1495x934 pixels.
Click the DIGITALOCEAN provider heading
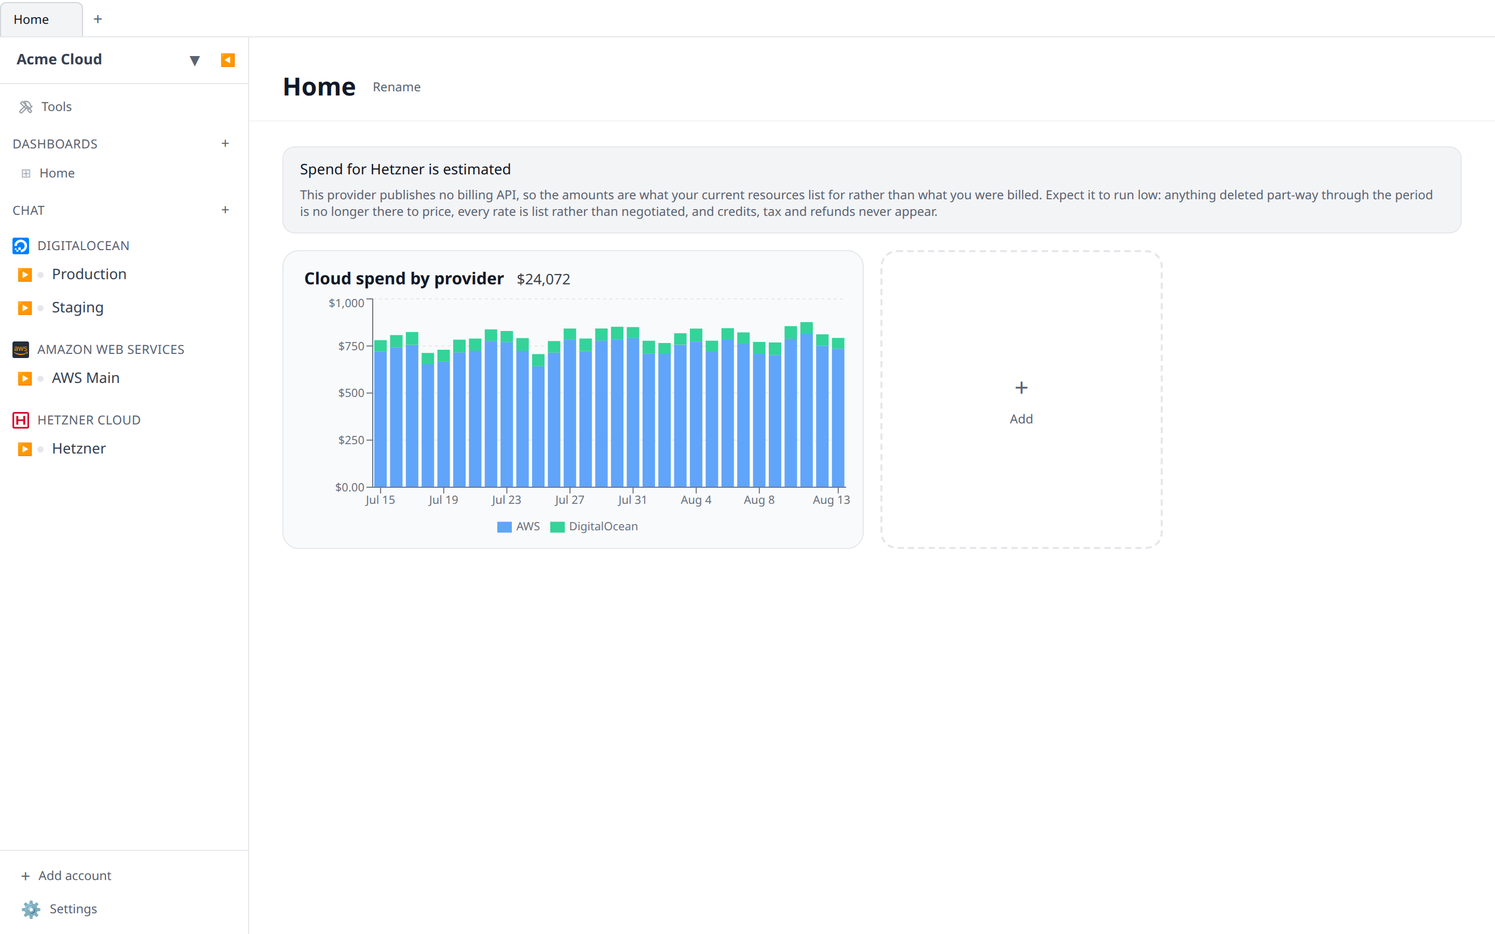84,246
